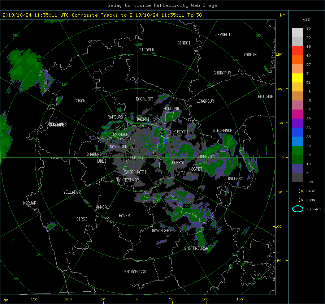Viewport: 325px width, 304px height.
Task: Click the HUNGUND city label
Action: click(171, 109)
